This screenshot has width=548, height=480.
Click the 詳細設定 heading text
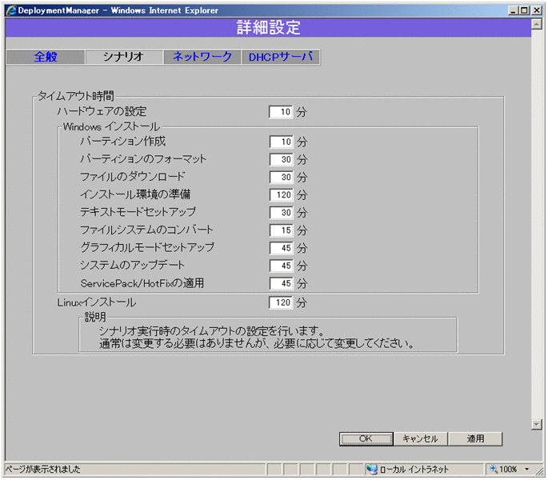tap(269, 27)
